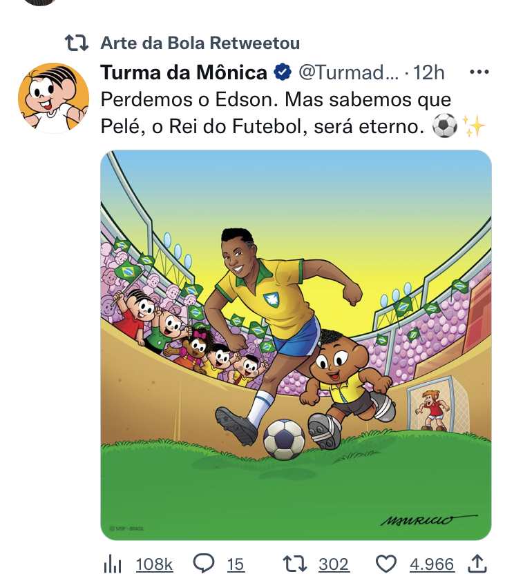The height and width of the screenshot is (585, 514).
Task: Open the 15 replies count
Action: [x=236, y=565]
